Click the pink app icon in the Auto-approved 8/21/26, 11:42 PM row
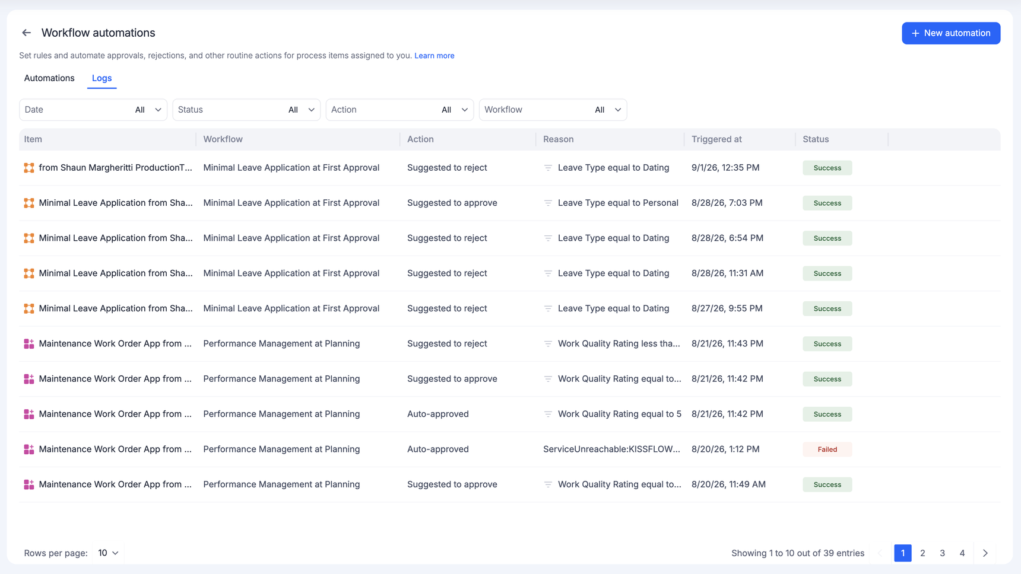 28,414
